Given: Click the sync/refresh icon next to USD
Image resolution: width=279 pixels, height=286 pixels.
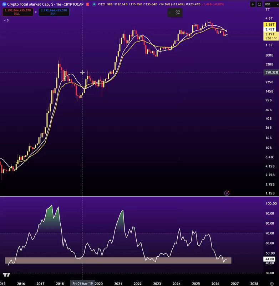Looking at the screenshot, I should (259, 4).
